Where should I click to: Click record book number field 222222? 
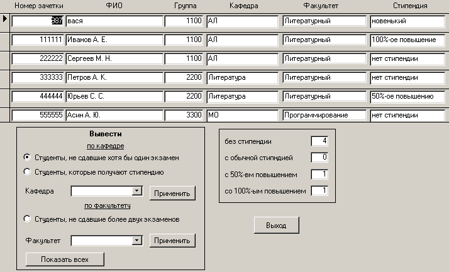click(38, 58)
